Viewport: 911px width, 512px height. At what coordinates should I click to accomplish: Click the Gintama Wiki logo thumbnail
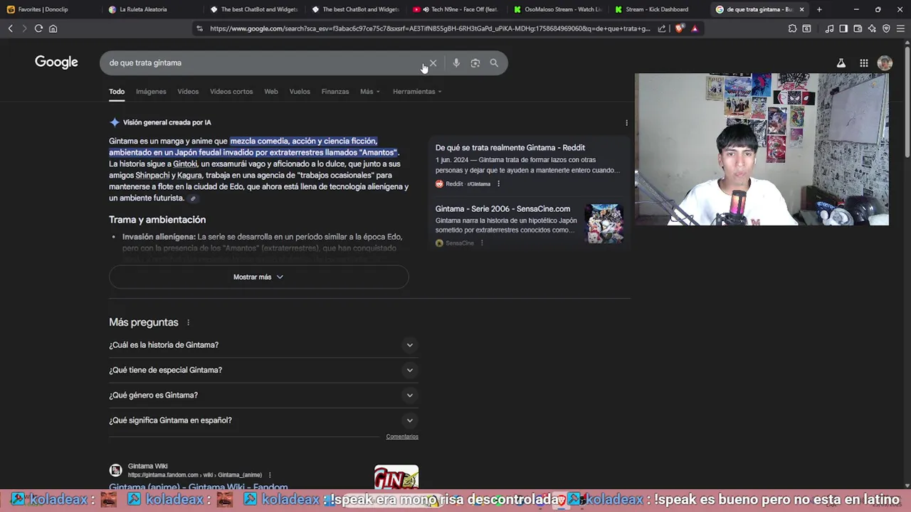click(396, 478)
